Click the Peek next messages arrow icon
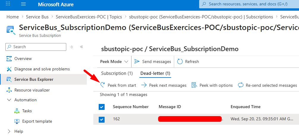Screen dimensions: 299x139 point(144,85)
